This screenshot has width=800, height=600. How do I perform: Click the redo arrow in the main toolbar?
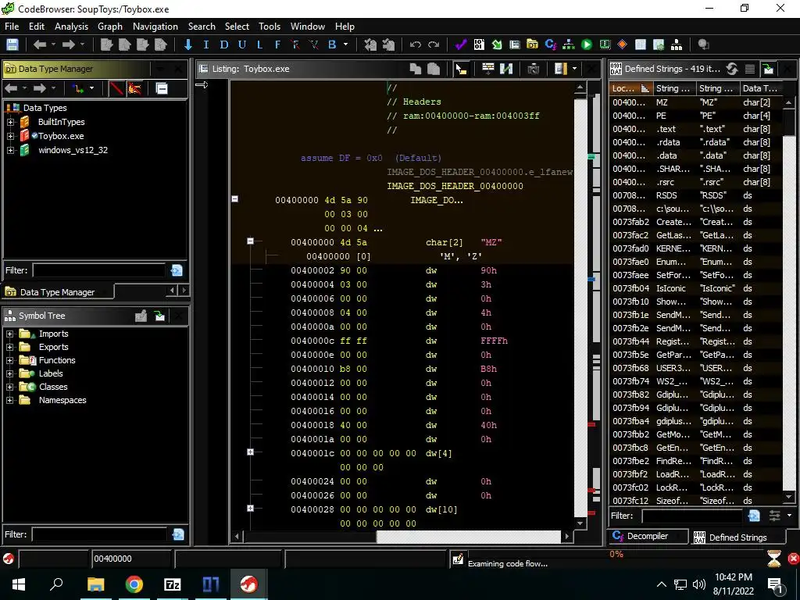[x=434, y=45]
